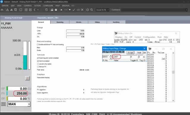Click the Bias input field

pos(75,48)
